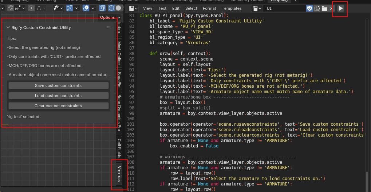Click Clear custom constraints button
The width and height of the screenshot is (371, 192).
click(x=59, y=106)
